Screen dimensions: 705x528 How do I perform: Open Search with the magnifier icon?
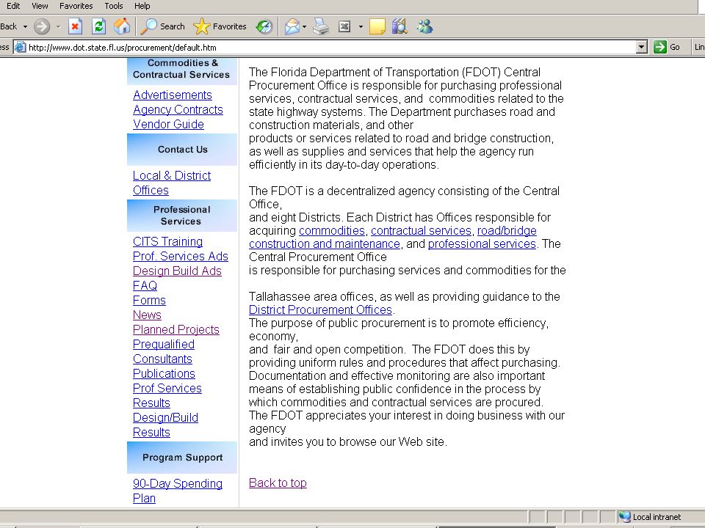coord(163,26)
